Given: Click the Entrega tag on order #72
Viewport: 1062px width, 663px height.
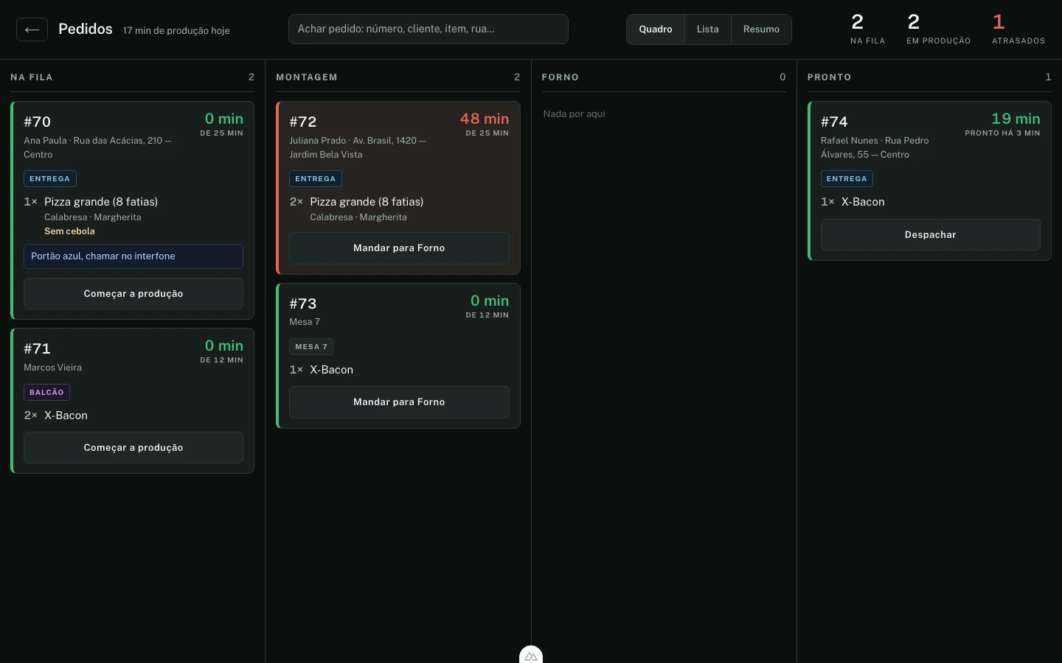Looking at the screenshot, I should (x=316, y=179).
